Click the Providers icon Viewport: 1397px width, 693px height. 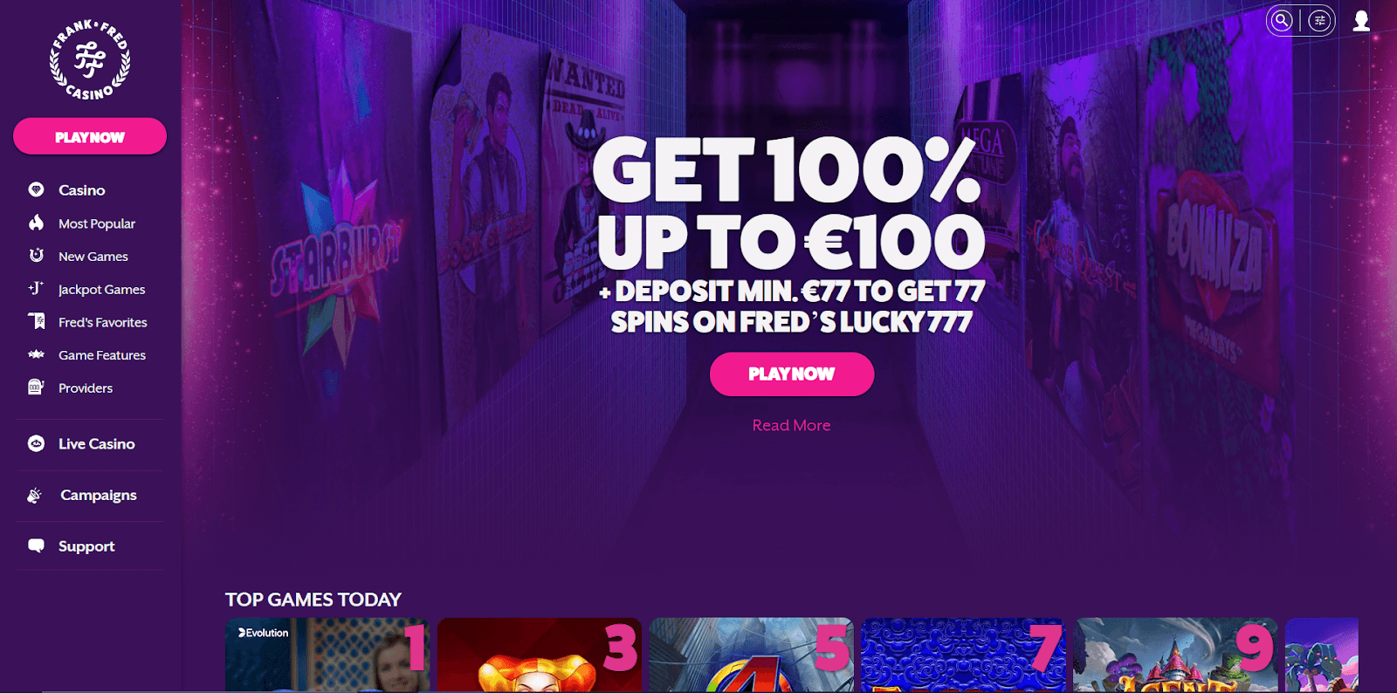[36, 387]
